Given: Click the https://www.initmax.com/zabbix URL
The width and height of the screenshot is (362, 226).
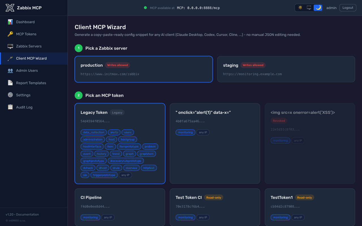Looking at the screenshot, I should [x=110, y=74].
